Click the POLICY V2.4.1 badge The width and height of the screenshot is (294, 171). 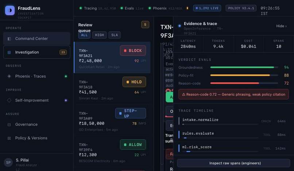[241, 8]
